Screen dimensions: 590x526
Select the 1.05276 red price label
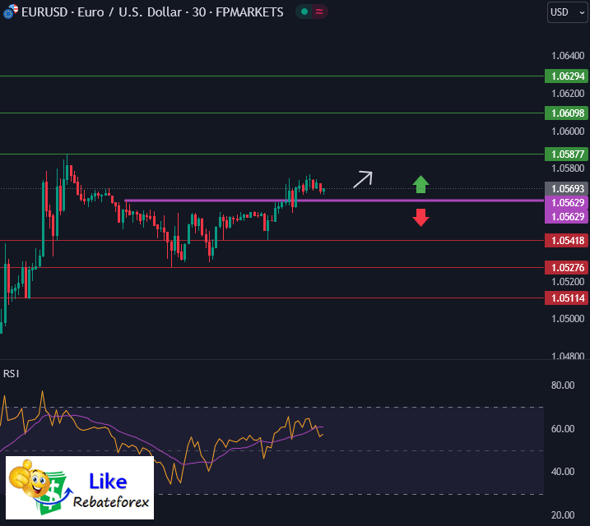coord(566,268)
